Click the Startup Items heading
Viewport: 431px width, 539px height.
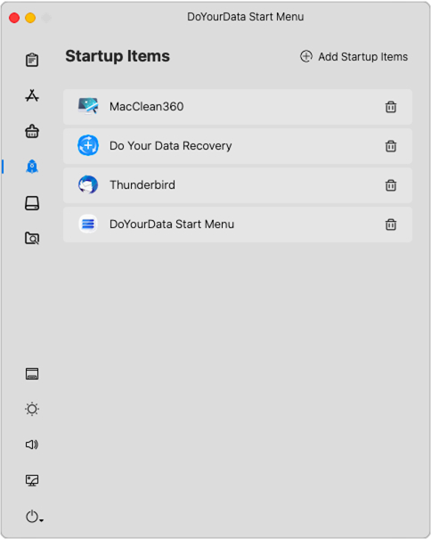[x=118, y=56]
